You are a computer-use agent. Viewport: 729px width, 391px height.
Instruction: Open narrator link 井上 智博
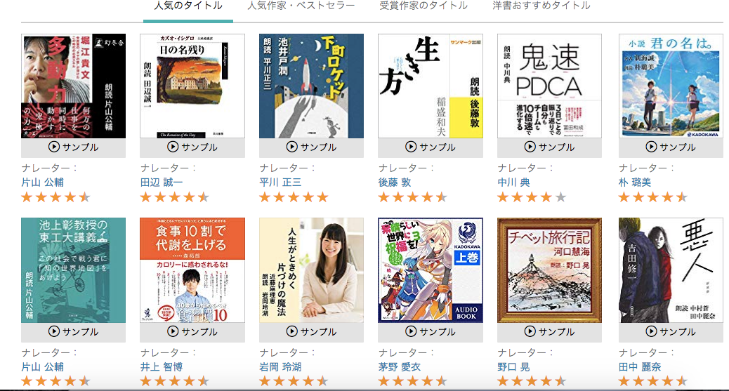coord(162,367)
